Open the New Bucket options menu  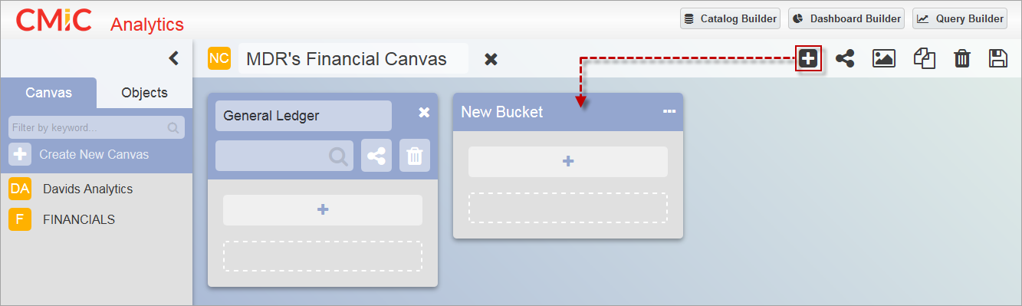coord(669,112)
